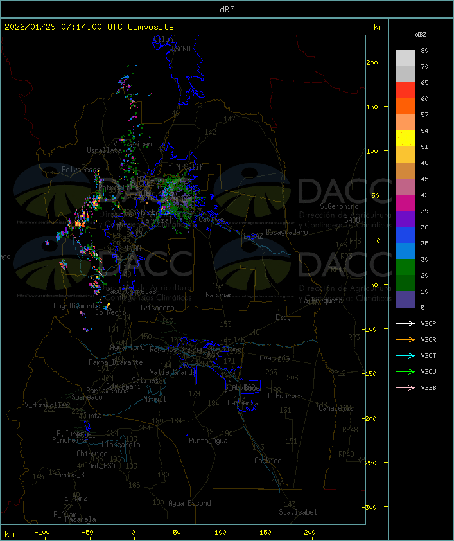The height and width of the screenshot is (541, 454).
Task: Click the timestamp '2026/01/29 07:14:00 UTC Composite'
Action: [89, 27]
